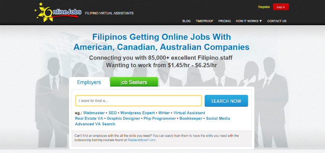Viewport: 325px width, 153px height.
Task: Open the Register link
Action: point(264,7)
